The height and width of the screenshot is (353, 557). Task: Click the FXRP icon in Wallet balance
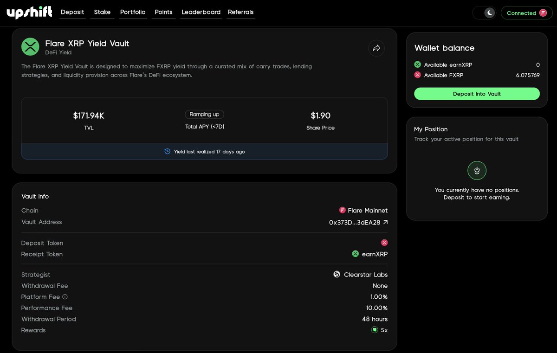pyautogui.click(x=417, y=75)
